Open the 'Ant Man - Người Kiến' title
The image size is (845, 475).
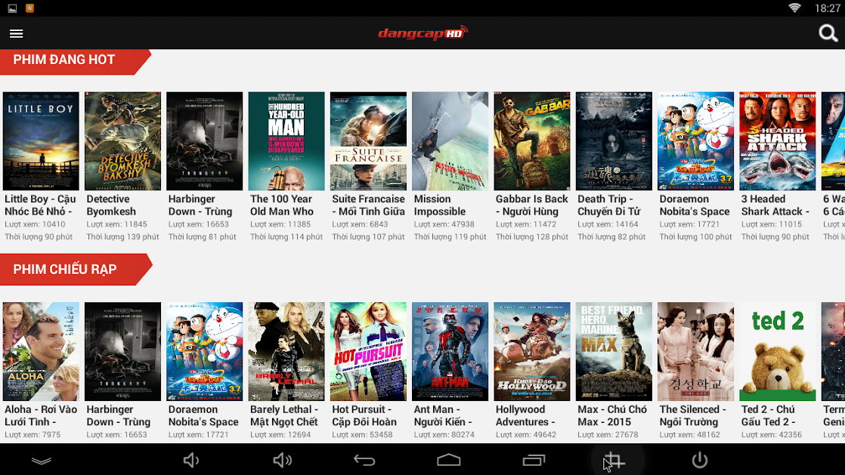[x=443, y=416]
